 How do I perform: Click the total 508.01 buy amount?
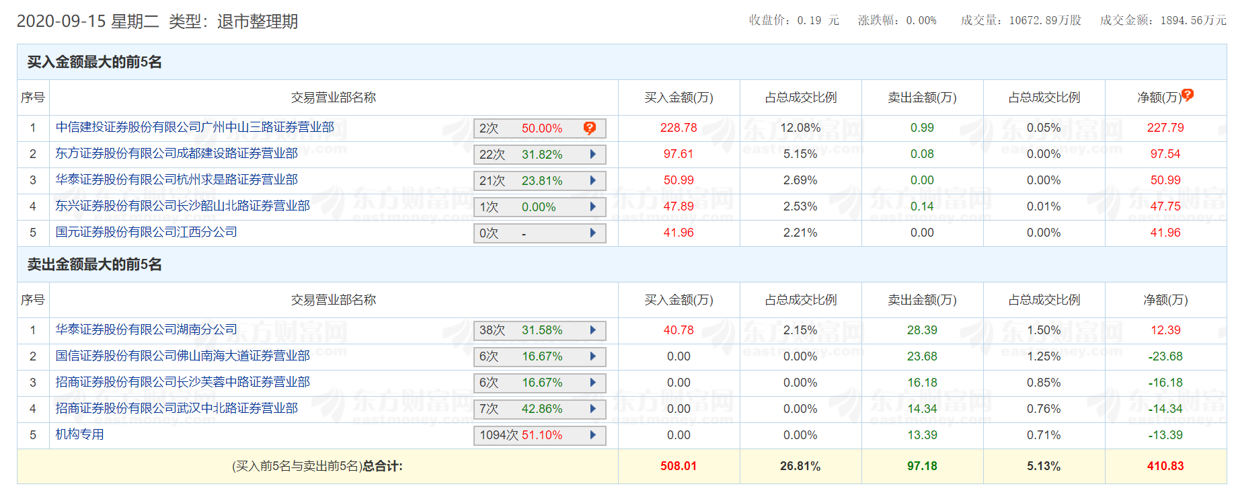pyautogui.click(x=679, y=466)
